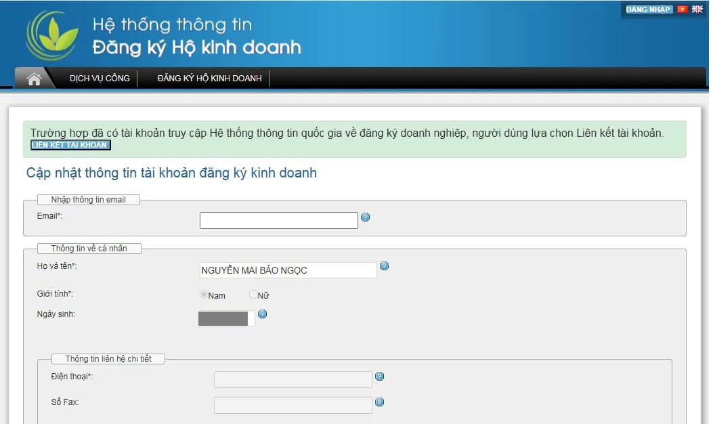Click the Số Fax input field
Screen dimensions: 713x424
(x=293, y=405)
